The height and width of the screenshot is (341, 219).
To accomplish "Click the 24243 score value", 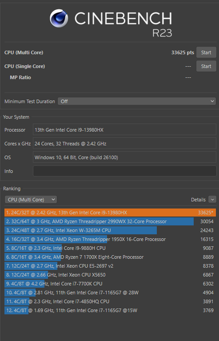I will (x=207, y=230).
